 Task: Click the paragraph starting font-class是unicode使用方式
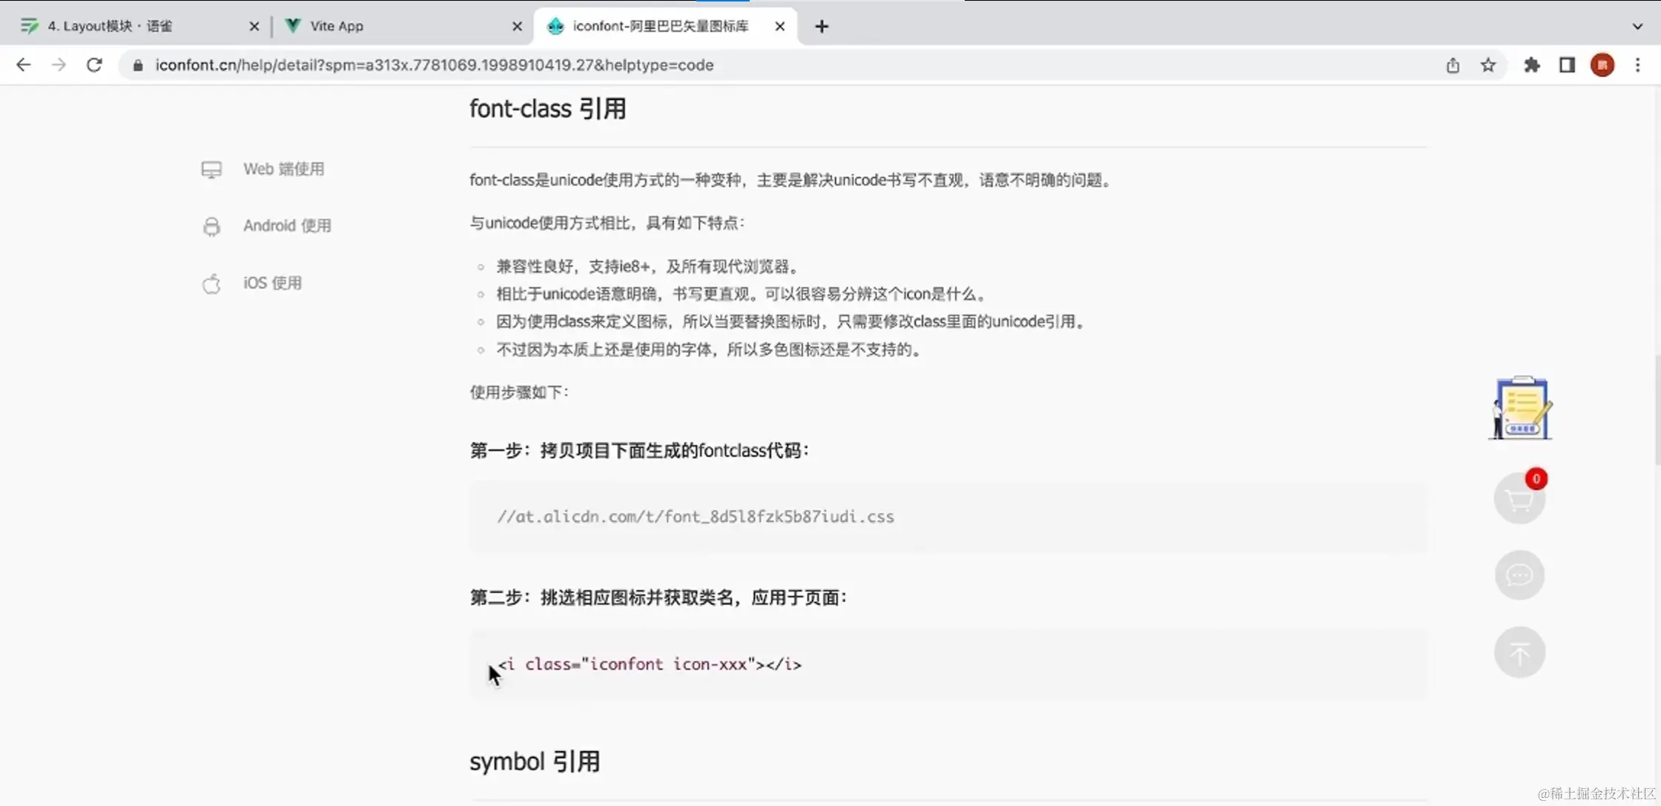[791, 180]
